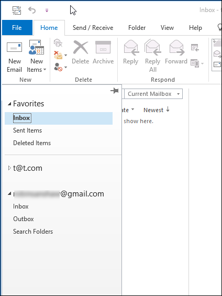Click the Junk blocked-person icon

coord(58,67)
